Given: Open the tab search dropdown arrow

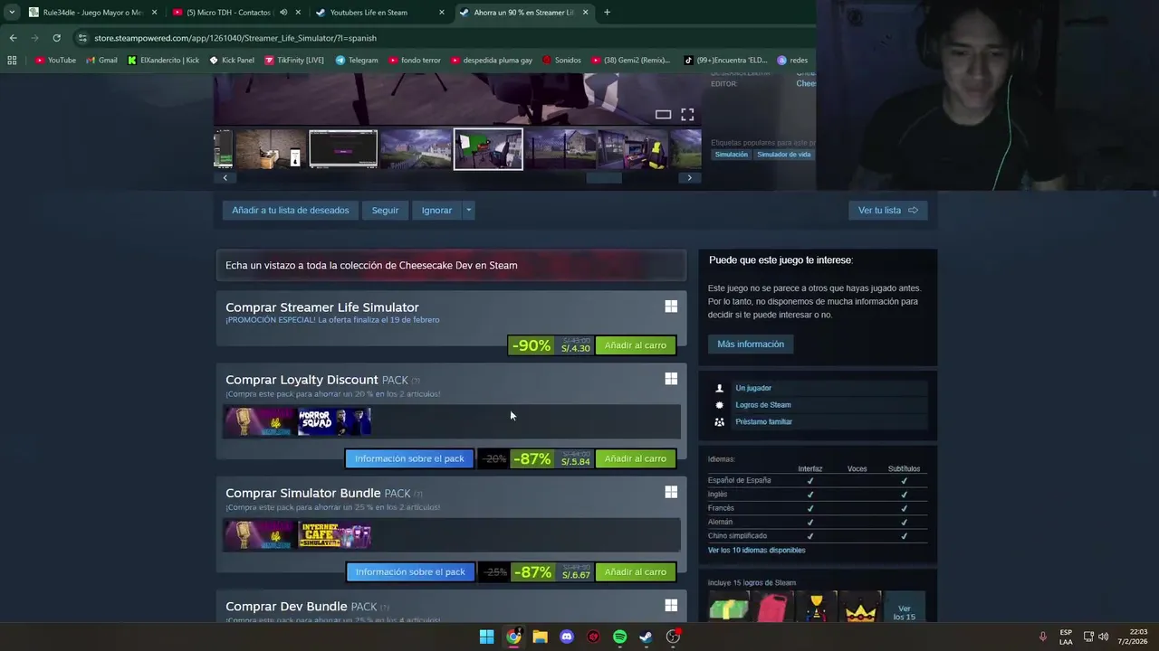Looking at the screenshot, I should [x=12, y=13].
